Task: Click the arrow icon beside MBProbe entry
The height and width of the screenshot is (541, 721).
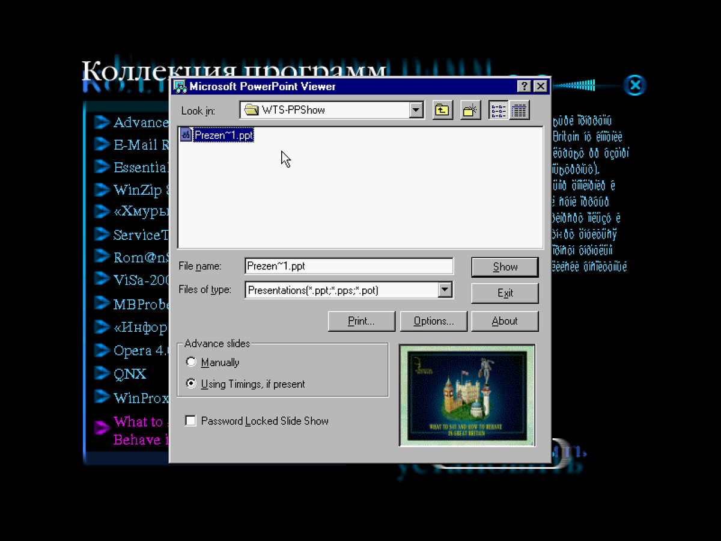Action: [x=102, y=304]
